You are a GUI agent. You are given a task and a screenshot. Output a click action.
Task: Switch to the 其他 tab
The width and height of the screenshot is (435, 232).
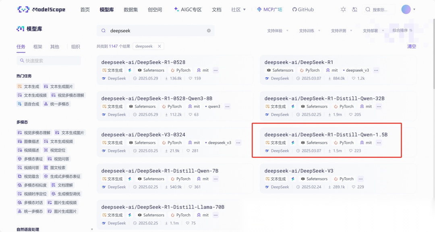55,47
